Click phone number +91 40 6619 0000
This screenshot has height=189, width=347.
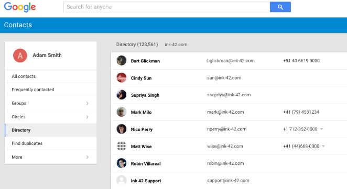point(301,61)
